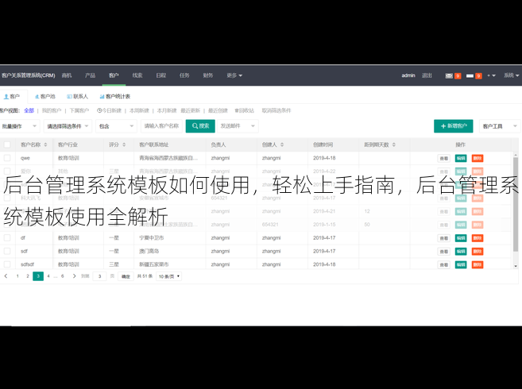The height and width of the screenshot is (389, 522).
Task: Click the 回收站 recycle bin icon
Action: click(x=237, y=110)
